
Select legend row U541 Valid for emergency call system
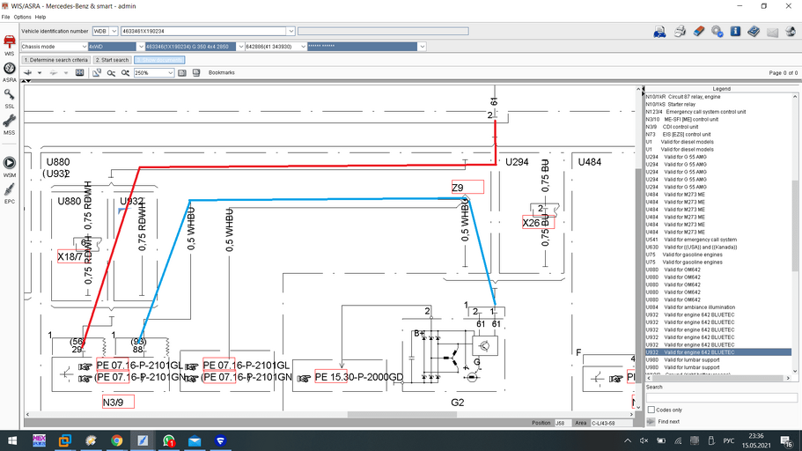tap(691, 240)
